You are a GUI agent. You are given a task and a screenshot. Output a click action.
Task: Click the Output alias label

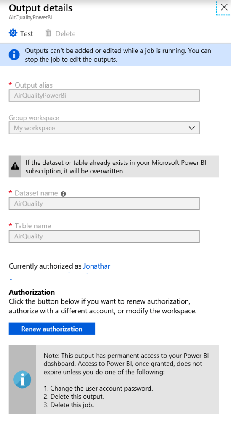(x=34, y=85)
